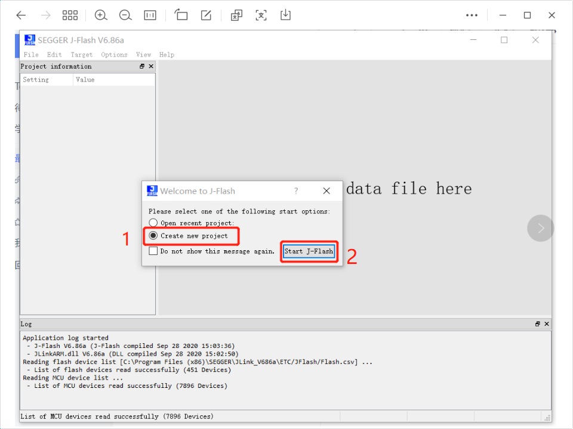Click the Start J-Flash button
This screenshot has height=429, width=573.
pos(309,251)
